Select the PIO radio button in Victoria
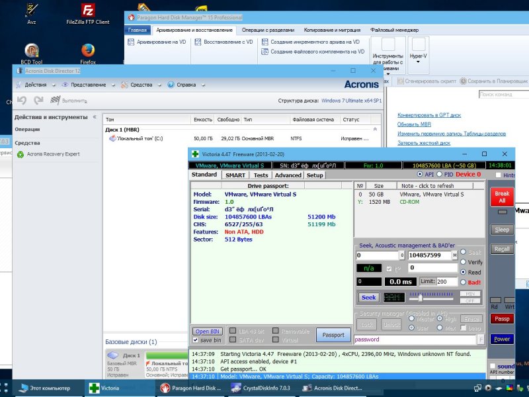The width and height of the screenshot is (529, 397). [439, 175]
